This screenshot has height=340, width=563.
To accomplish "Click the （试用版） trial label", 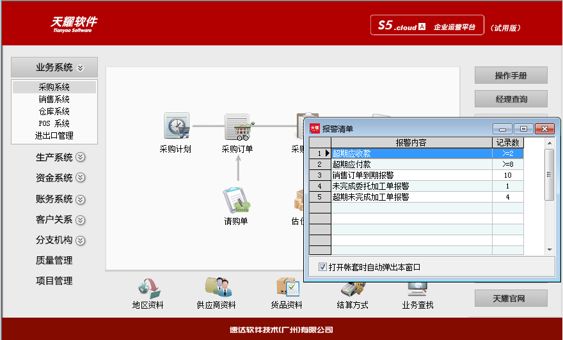I will tap(505, 28).
